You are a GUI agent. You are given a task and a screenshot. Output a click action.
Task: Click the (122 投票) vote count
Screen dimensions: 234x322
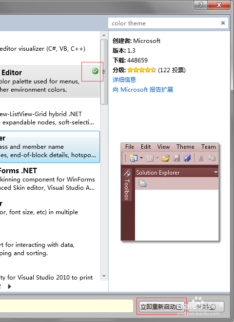click(x=172, y=70)
